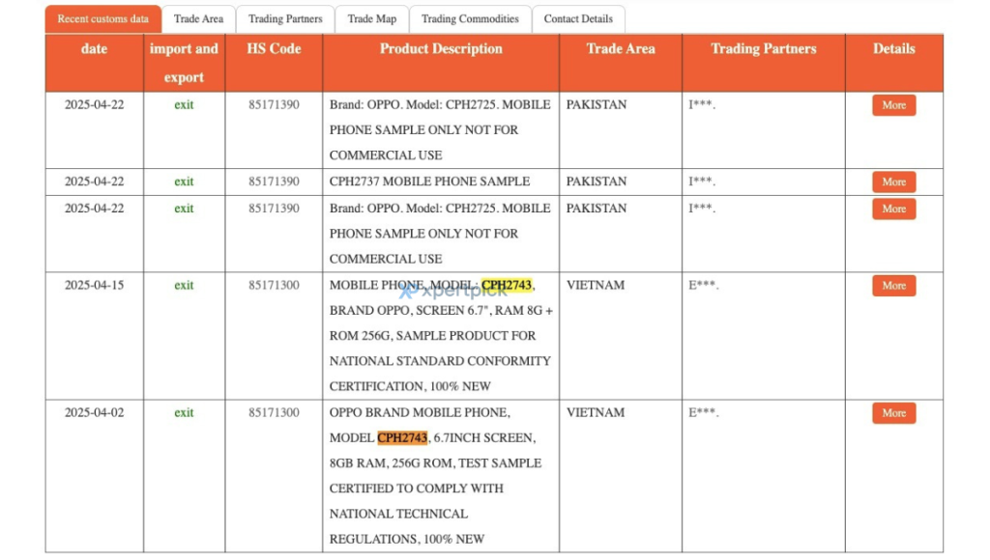Click VIETNAM in the 2025-04-15 row
990x560 pixels.
point(596,285)
